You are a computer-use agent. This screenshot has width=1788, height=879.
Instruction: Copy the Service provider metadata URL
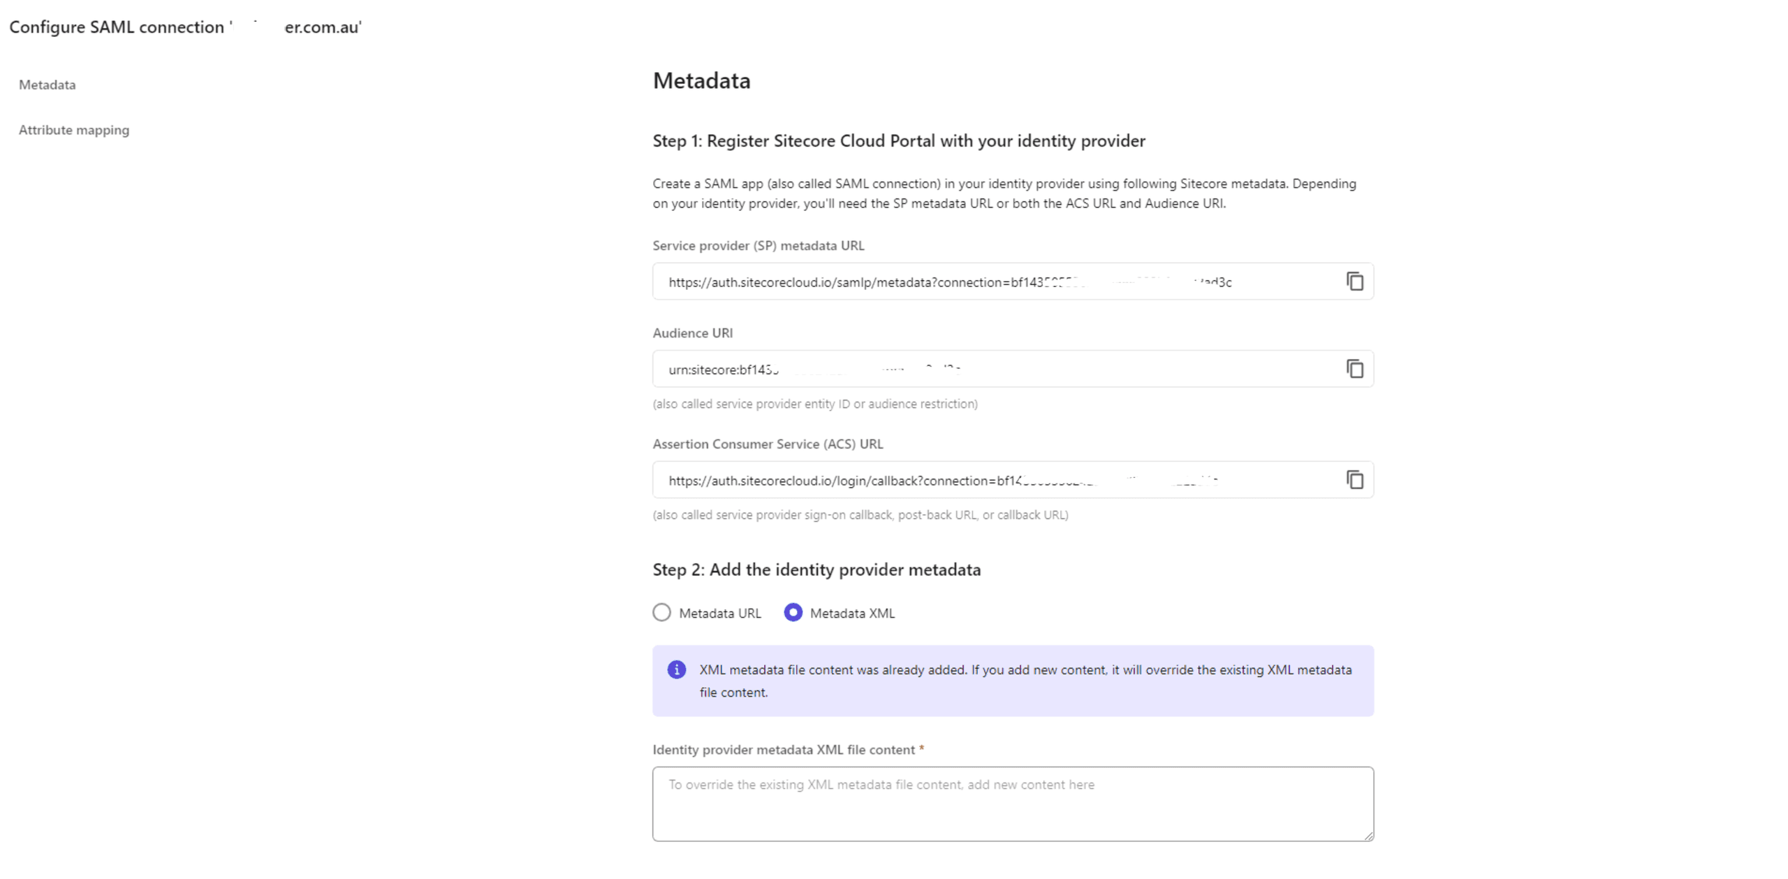click(x=1354, y=282)
